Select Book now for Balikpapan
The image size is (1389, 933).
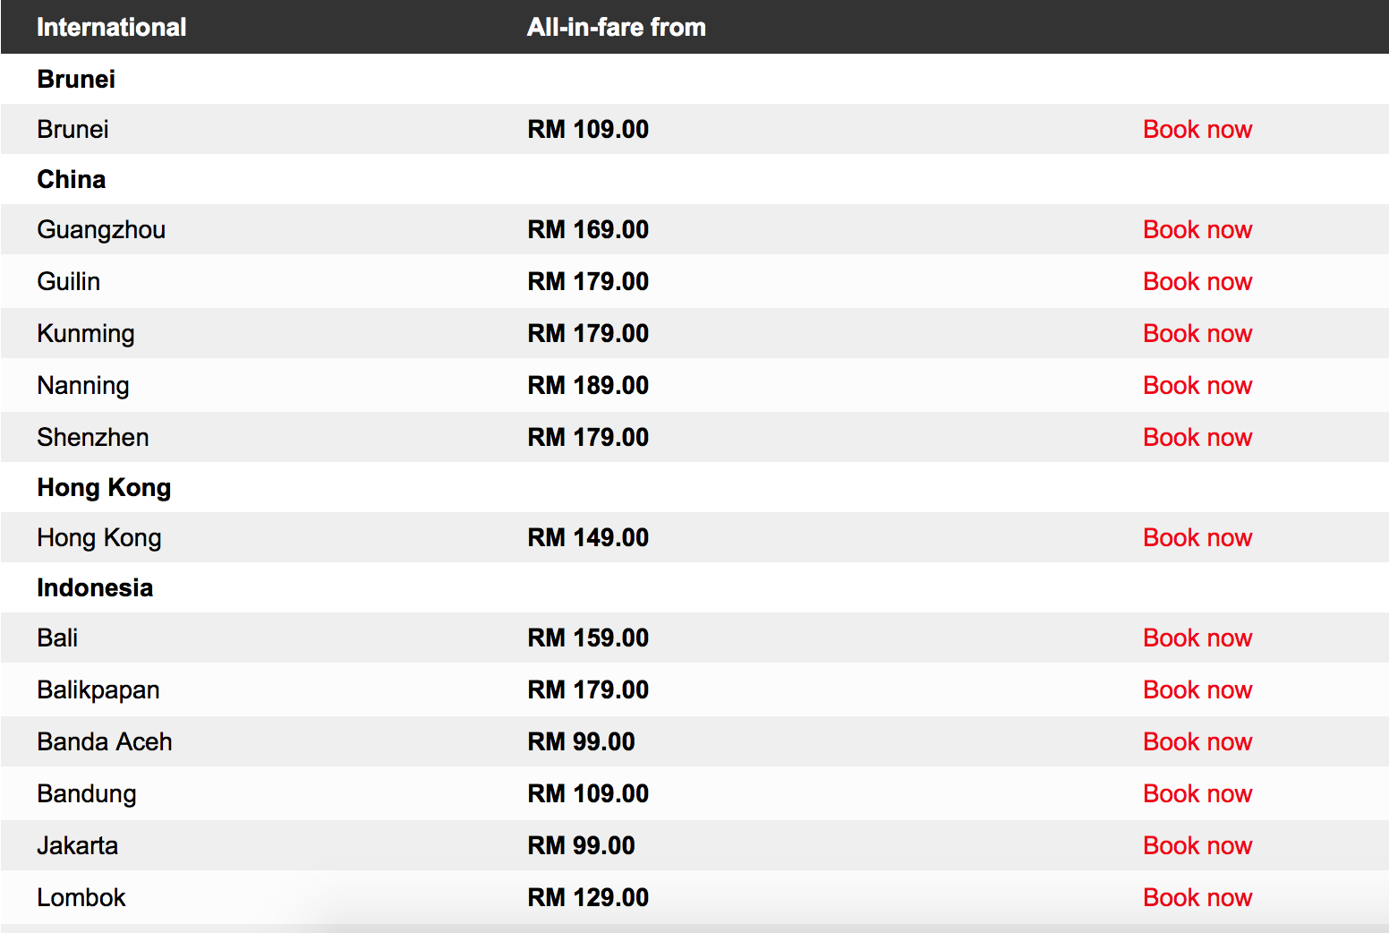(x=1197, y=689)
